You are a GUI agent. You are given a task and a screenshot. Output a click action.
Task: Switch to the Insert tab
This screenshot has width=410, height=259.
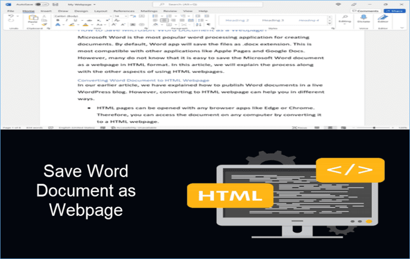[46, 11]
